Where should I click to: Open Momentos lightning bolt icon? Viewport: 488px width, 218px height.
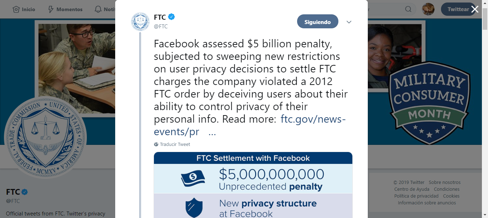[x=51, y=9]
